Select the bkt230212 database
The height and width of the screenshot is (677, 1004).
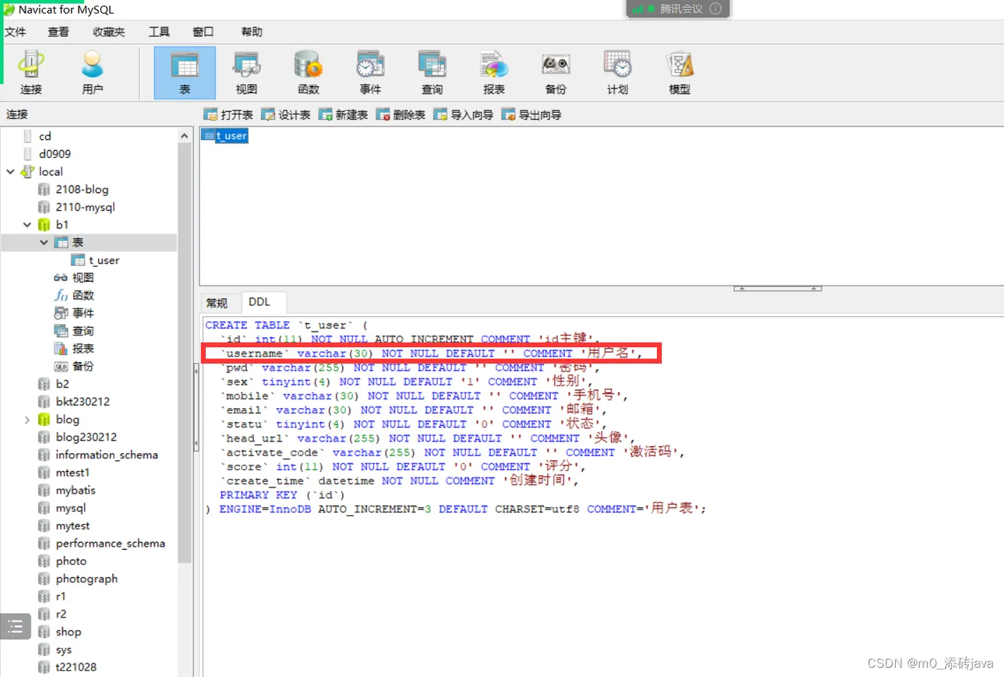[74, 402]
